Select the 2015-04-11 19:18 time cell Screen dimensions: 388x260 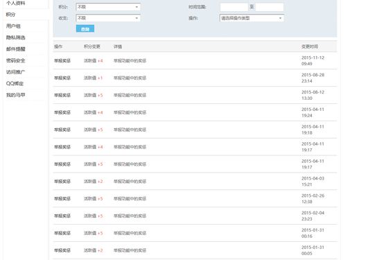tap(312, 130)
